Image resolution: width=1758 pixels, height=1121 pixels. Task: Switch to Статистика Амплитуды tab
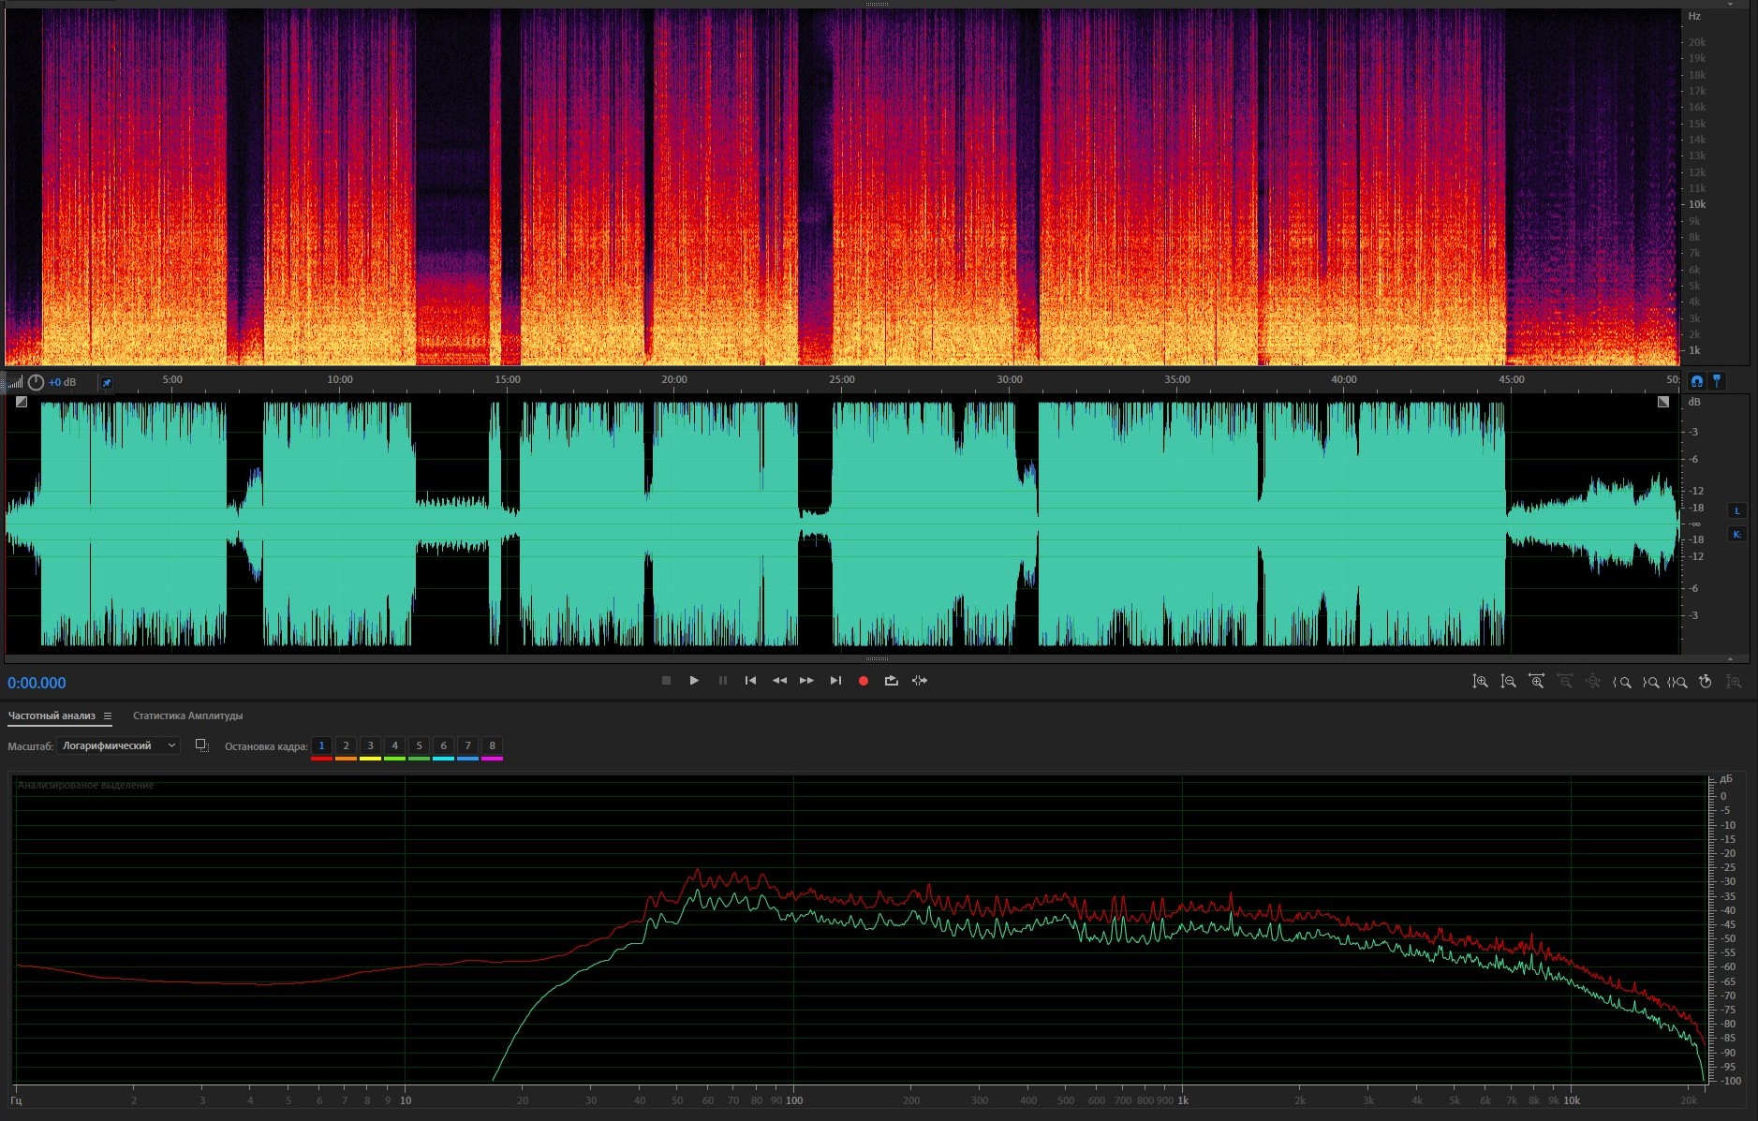click(x=187, y=716)
